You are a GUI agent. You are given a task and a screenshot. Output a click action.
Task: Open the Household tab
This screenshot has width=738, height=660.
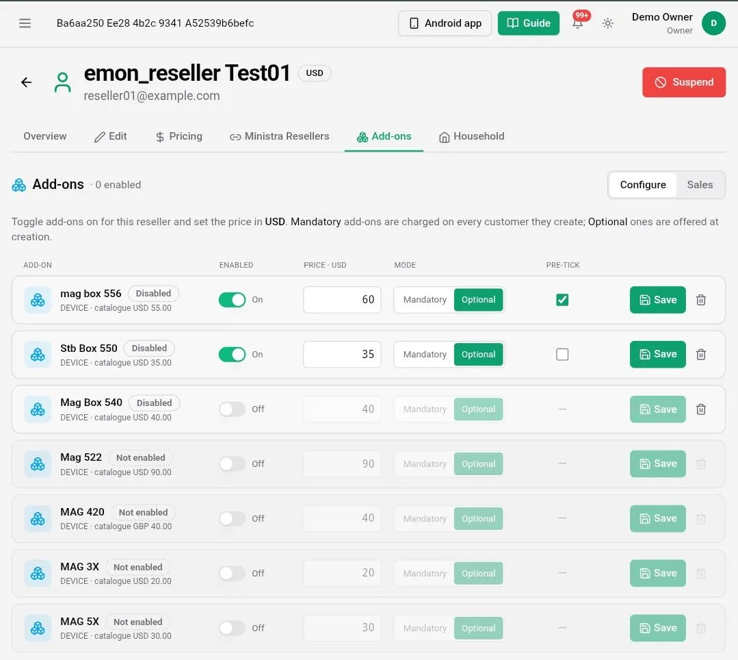pos(472,136)
